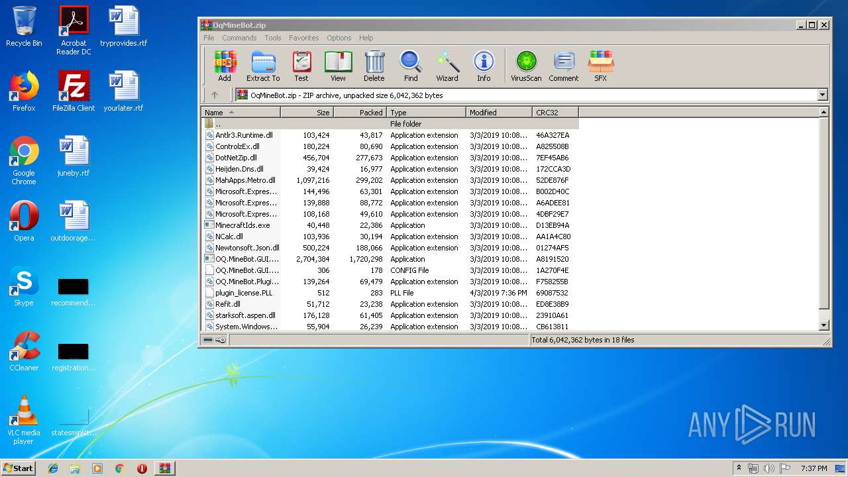
Task: Launch VLC media player shortcut
Action: 24,421
